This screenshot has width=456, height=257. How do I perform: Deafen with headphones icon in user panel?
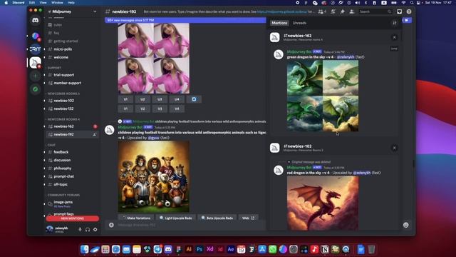pos(88,230)
